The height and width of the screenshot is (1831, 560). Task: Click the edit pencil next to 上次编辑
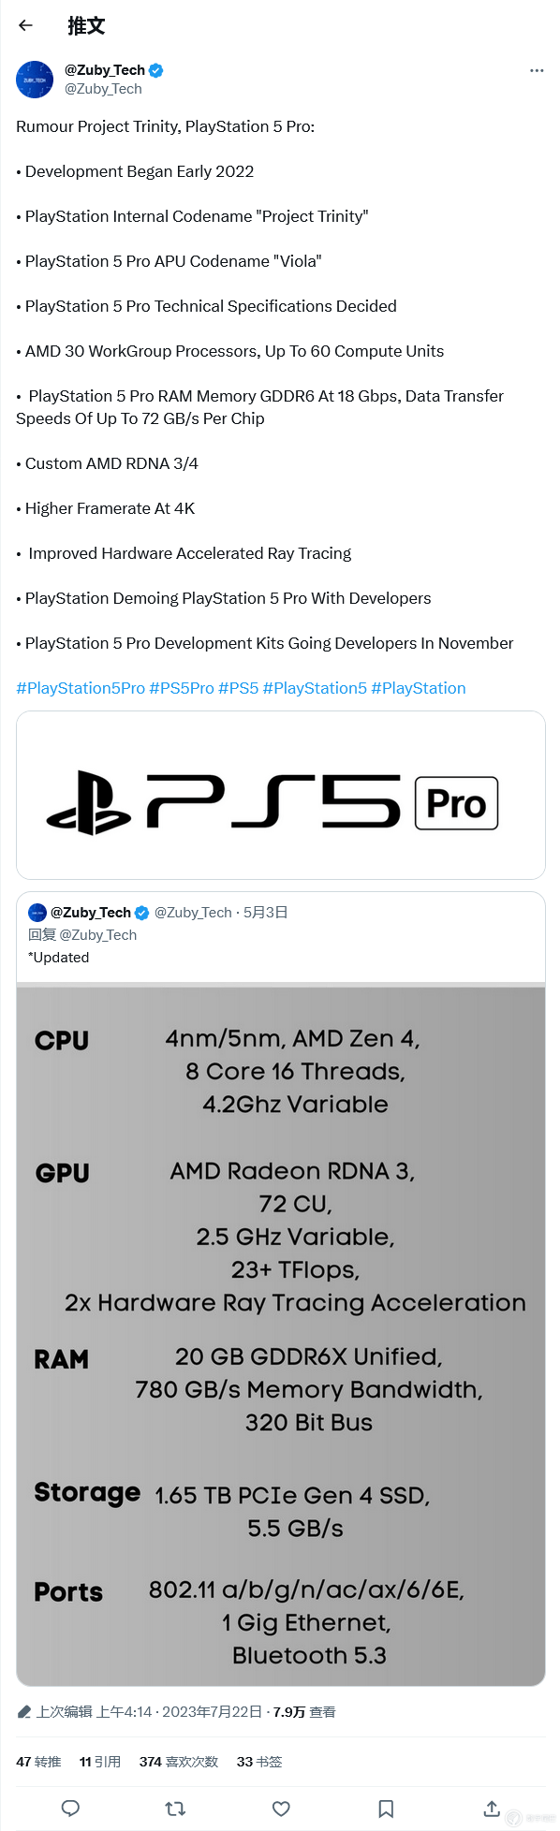[x=23, y=1711]
